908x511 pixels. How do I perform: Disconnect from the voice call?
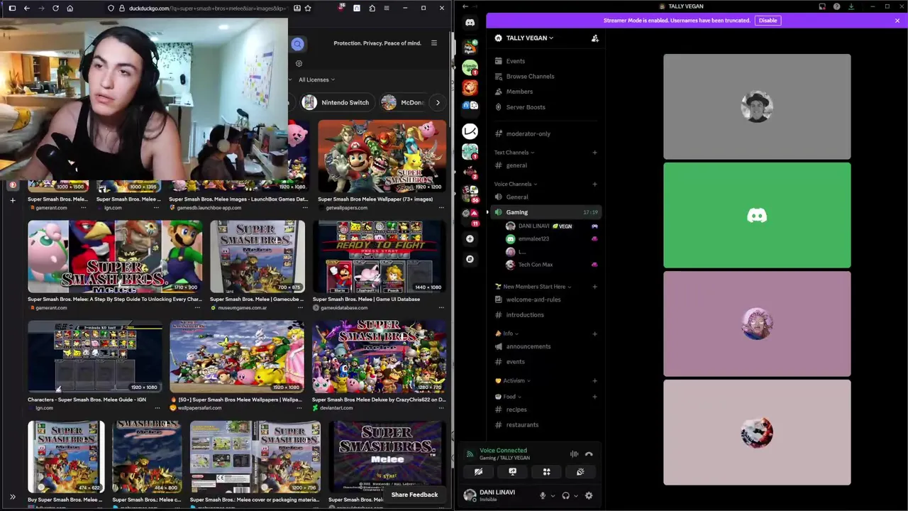[x=589, y=454]
